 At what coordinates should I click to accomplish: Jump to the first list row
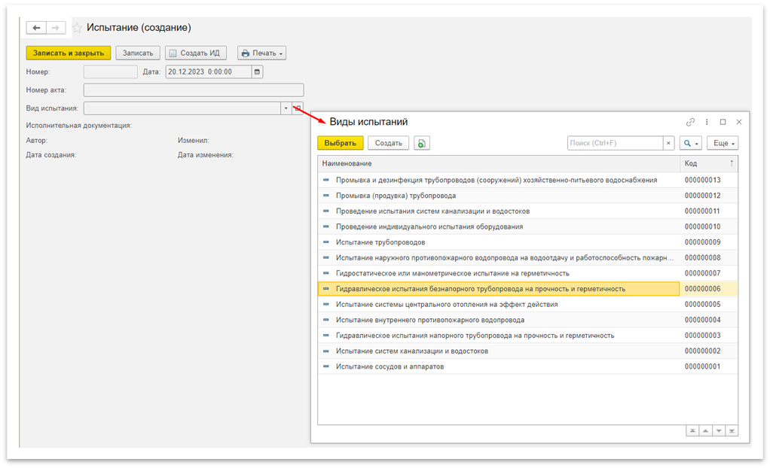(692, 430)
